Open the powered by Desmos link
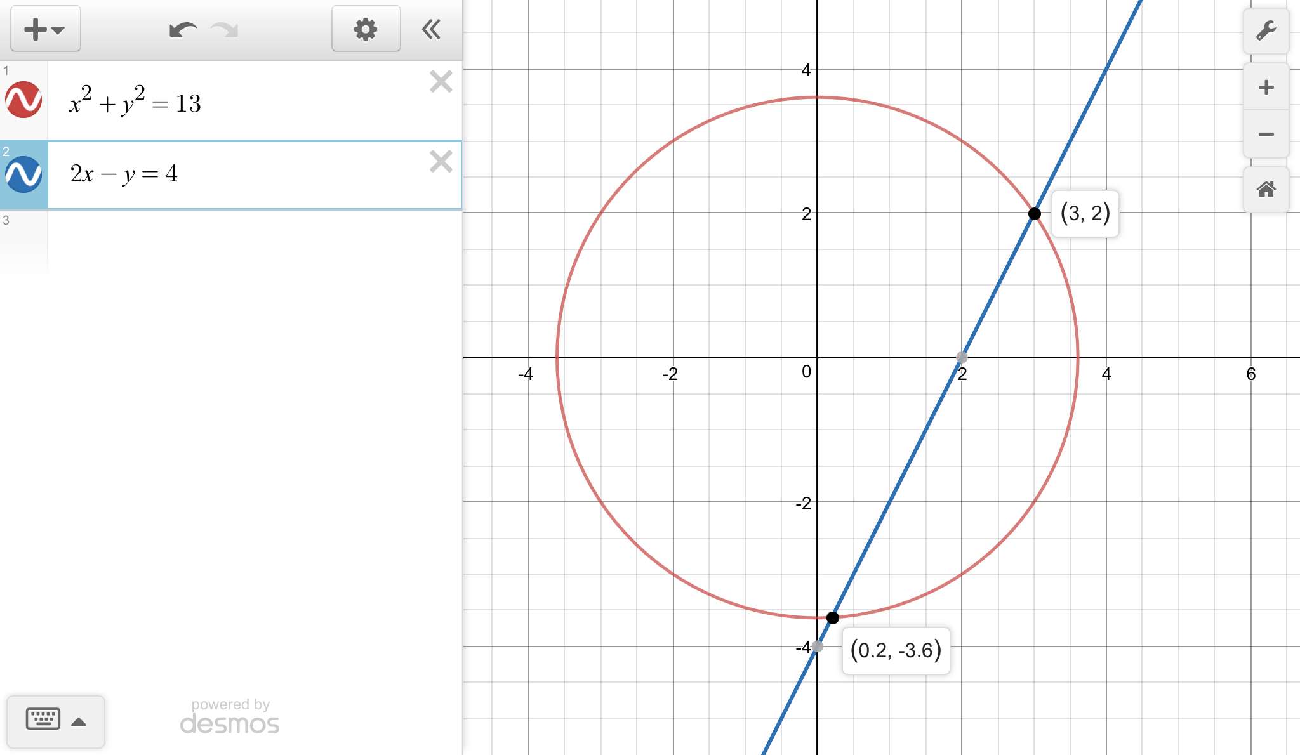Image resolution: width=1300 pixels, height=755 pixels. (x=230, y=717)
